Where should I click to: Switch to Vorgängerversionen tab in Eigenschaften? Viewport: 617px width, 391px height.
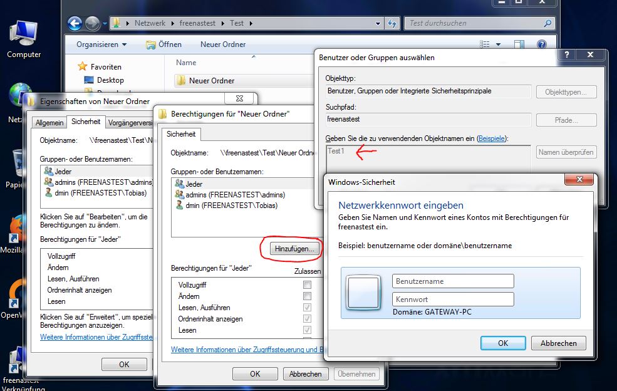point(130,122)
